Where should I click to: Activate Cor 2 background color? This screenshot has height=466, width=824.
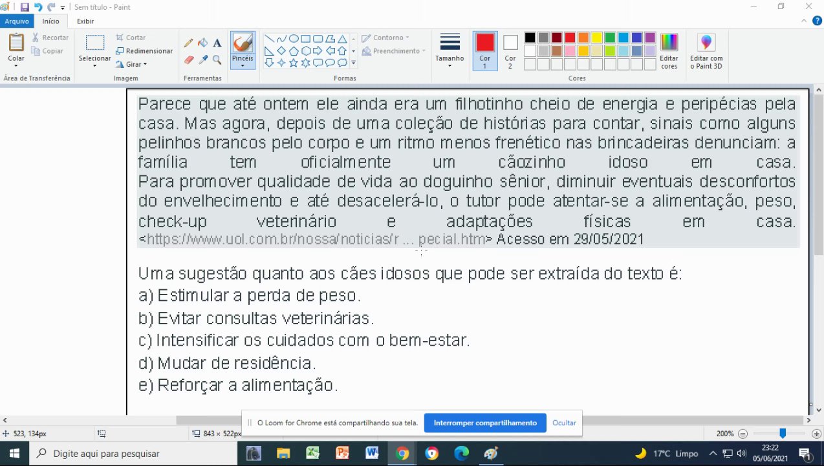(x=510, y=51)
